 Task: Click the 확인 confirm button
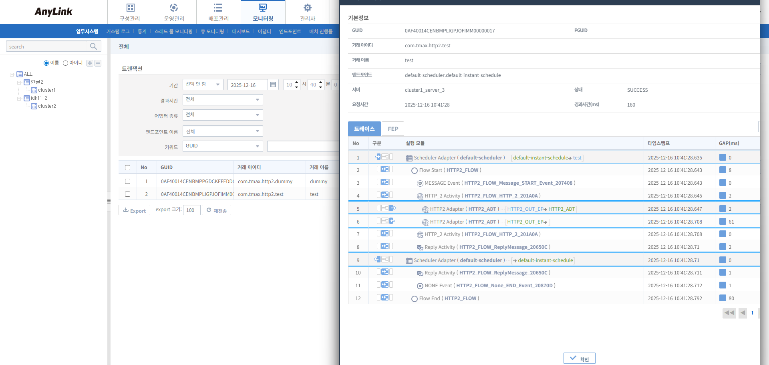579,359
